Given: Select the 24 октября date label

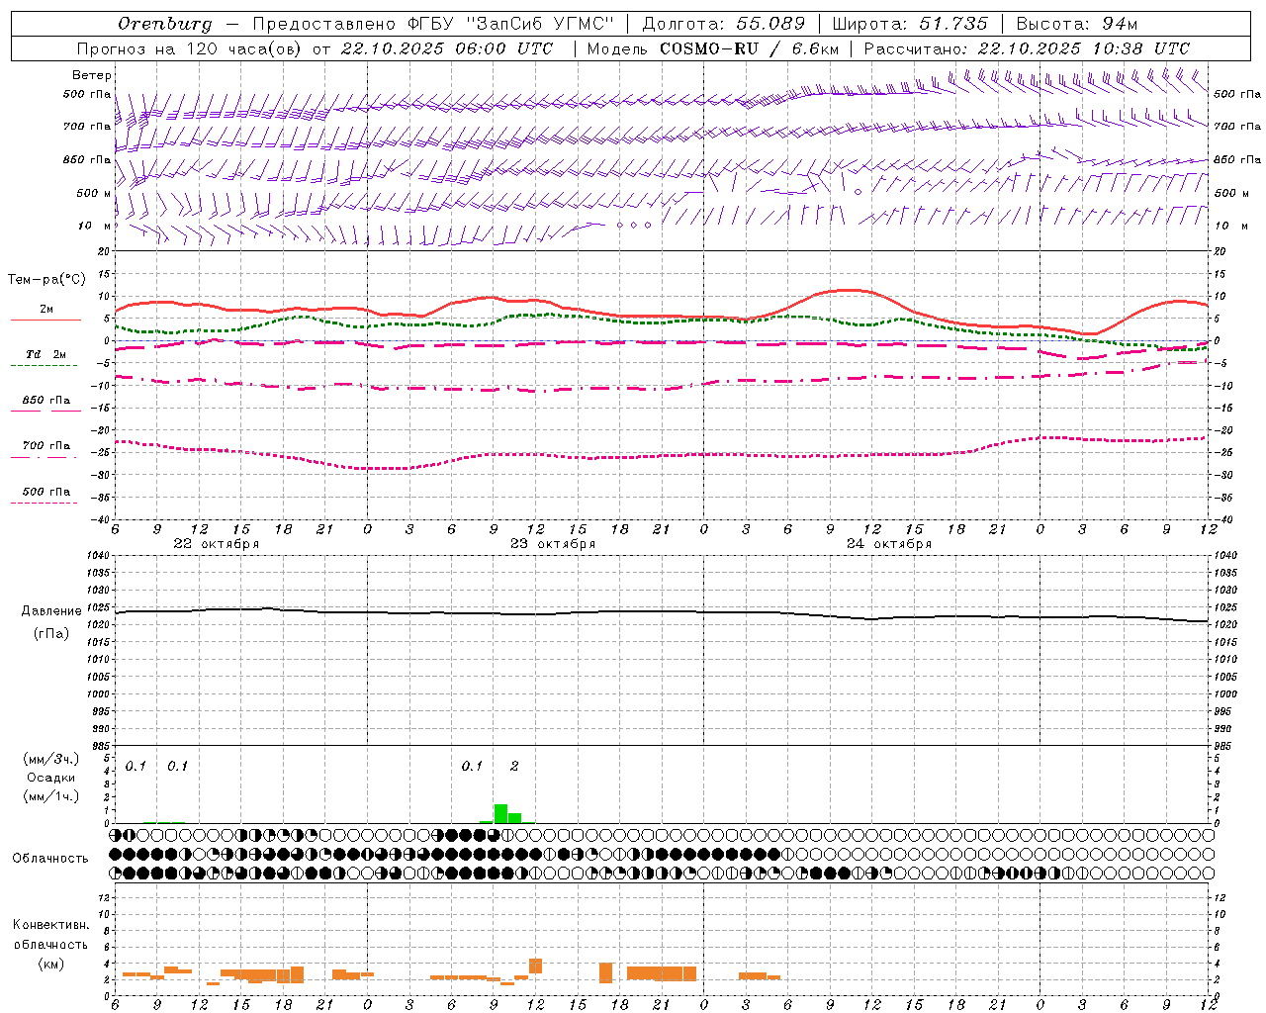Looking at the screenshot, I should [x=889, y=544].
